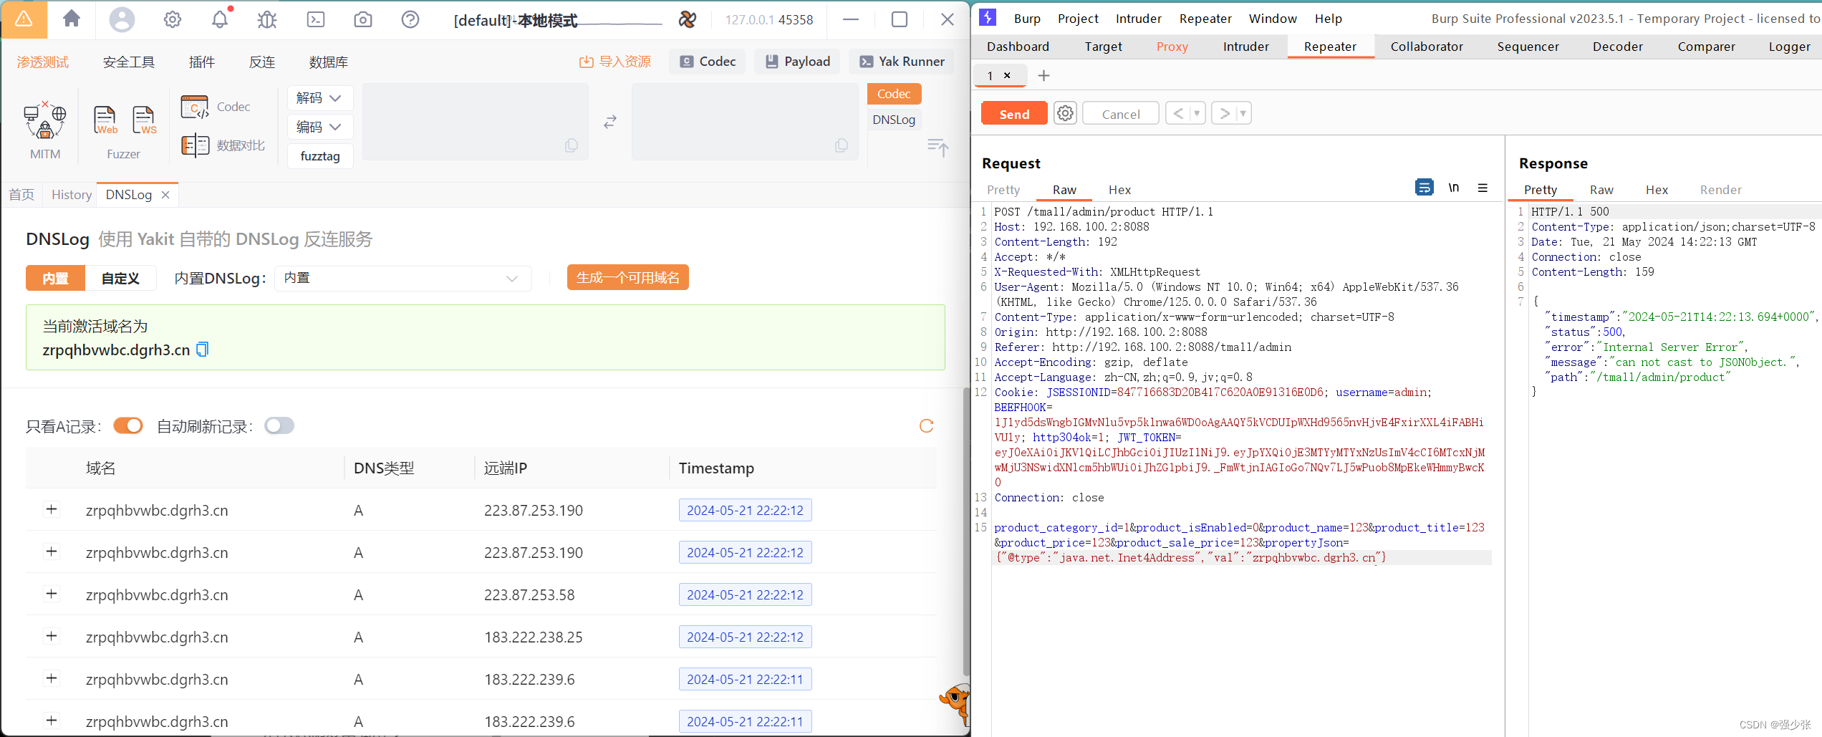The height and width of the screenshot is (737, 1822).
Task: Click the orange warning triangle icon
Action: (24, 19)
